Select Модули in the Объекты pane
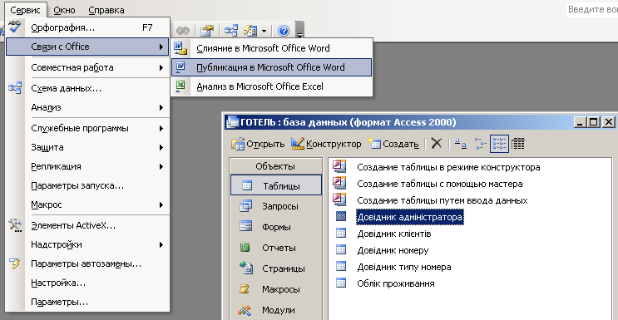Image resolution: width=618 pixels, height=320 pixels. coord(276,310)
